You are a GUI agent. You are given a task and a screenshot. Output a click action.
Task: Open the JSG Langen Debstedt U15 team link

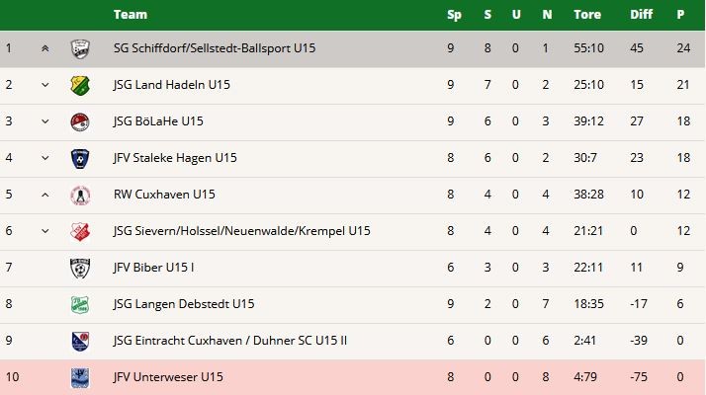click(184, 304)
